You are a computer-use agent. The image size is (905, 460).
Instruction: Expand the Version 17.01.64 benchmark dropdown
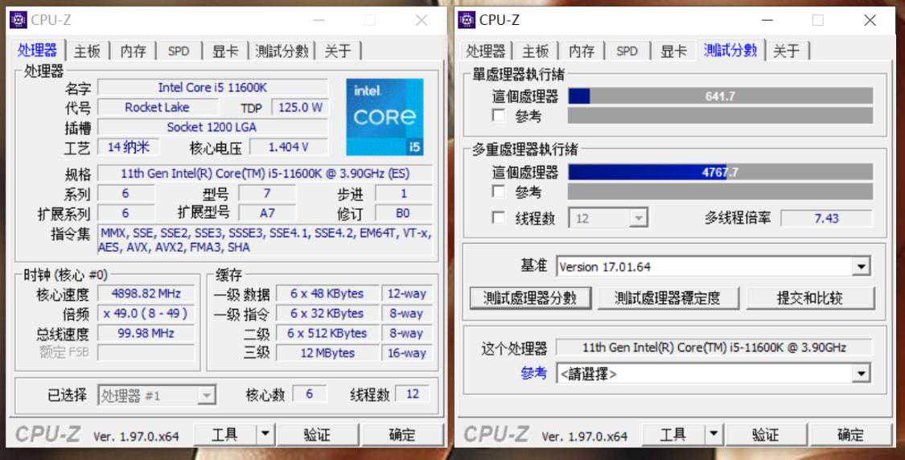tap(861, 267)
